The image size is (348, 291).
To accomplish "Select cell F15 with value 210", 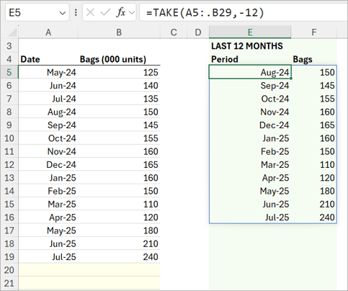I will click(313, 204).
